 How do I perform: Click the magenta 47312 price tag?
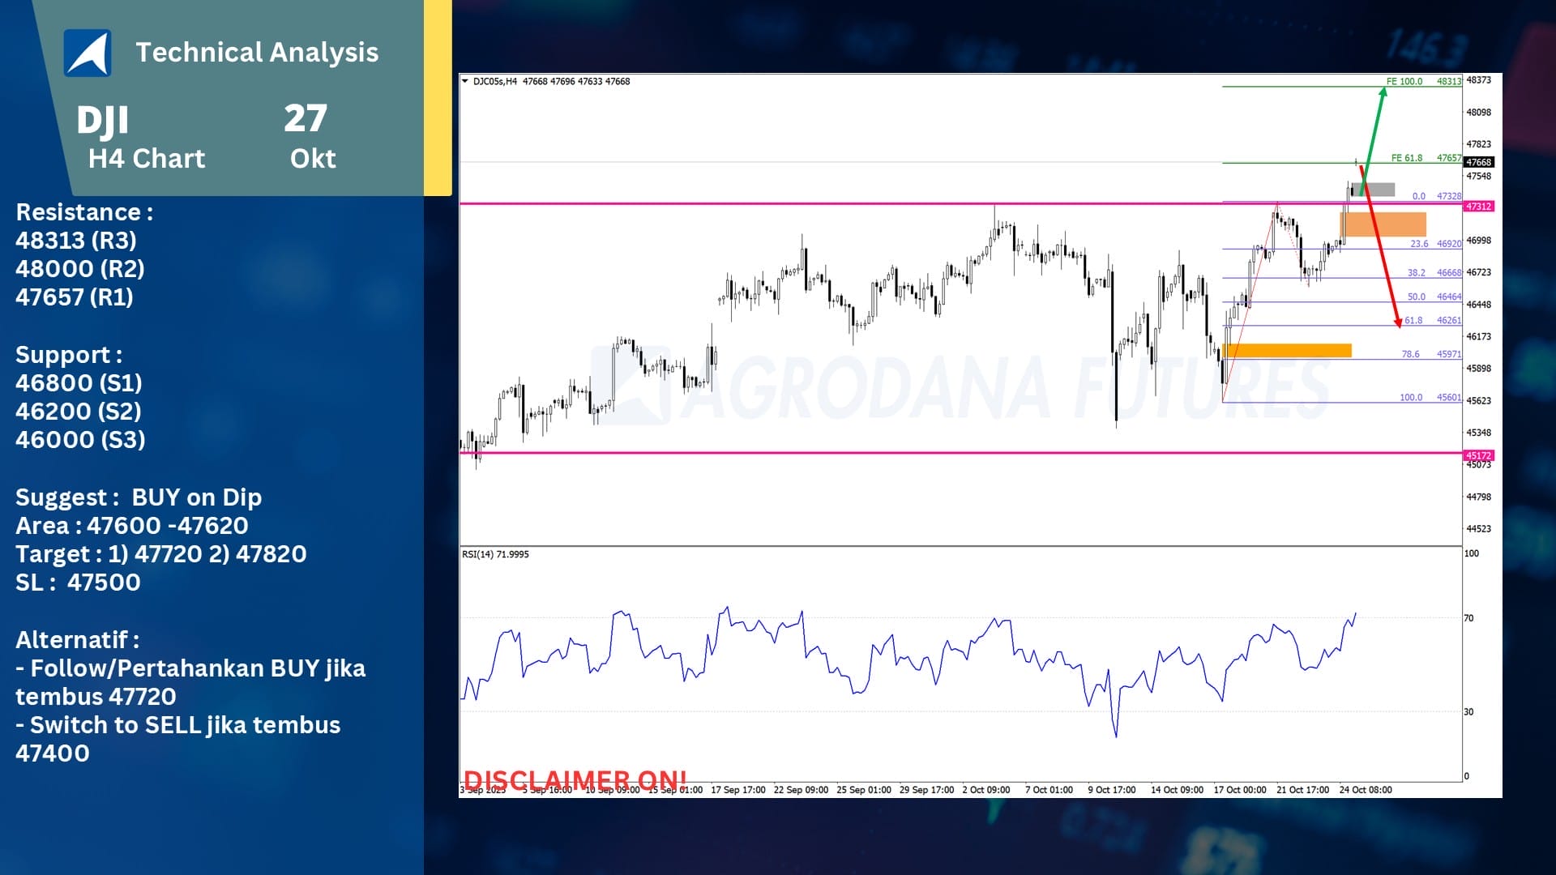(x=1479, y=207)
